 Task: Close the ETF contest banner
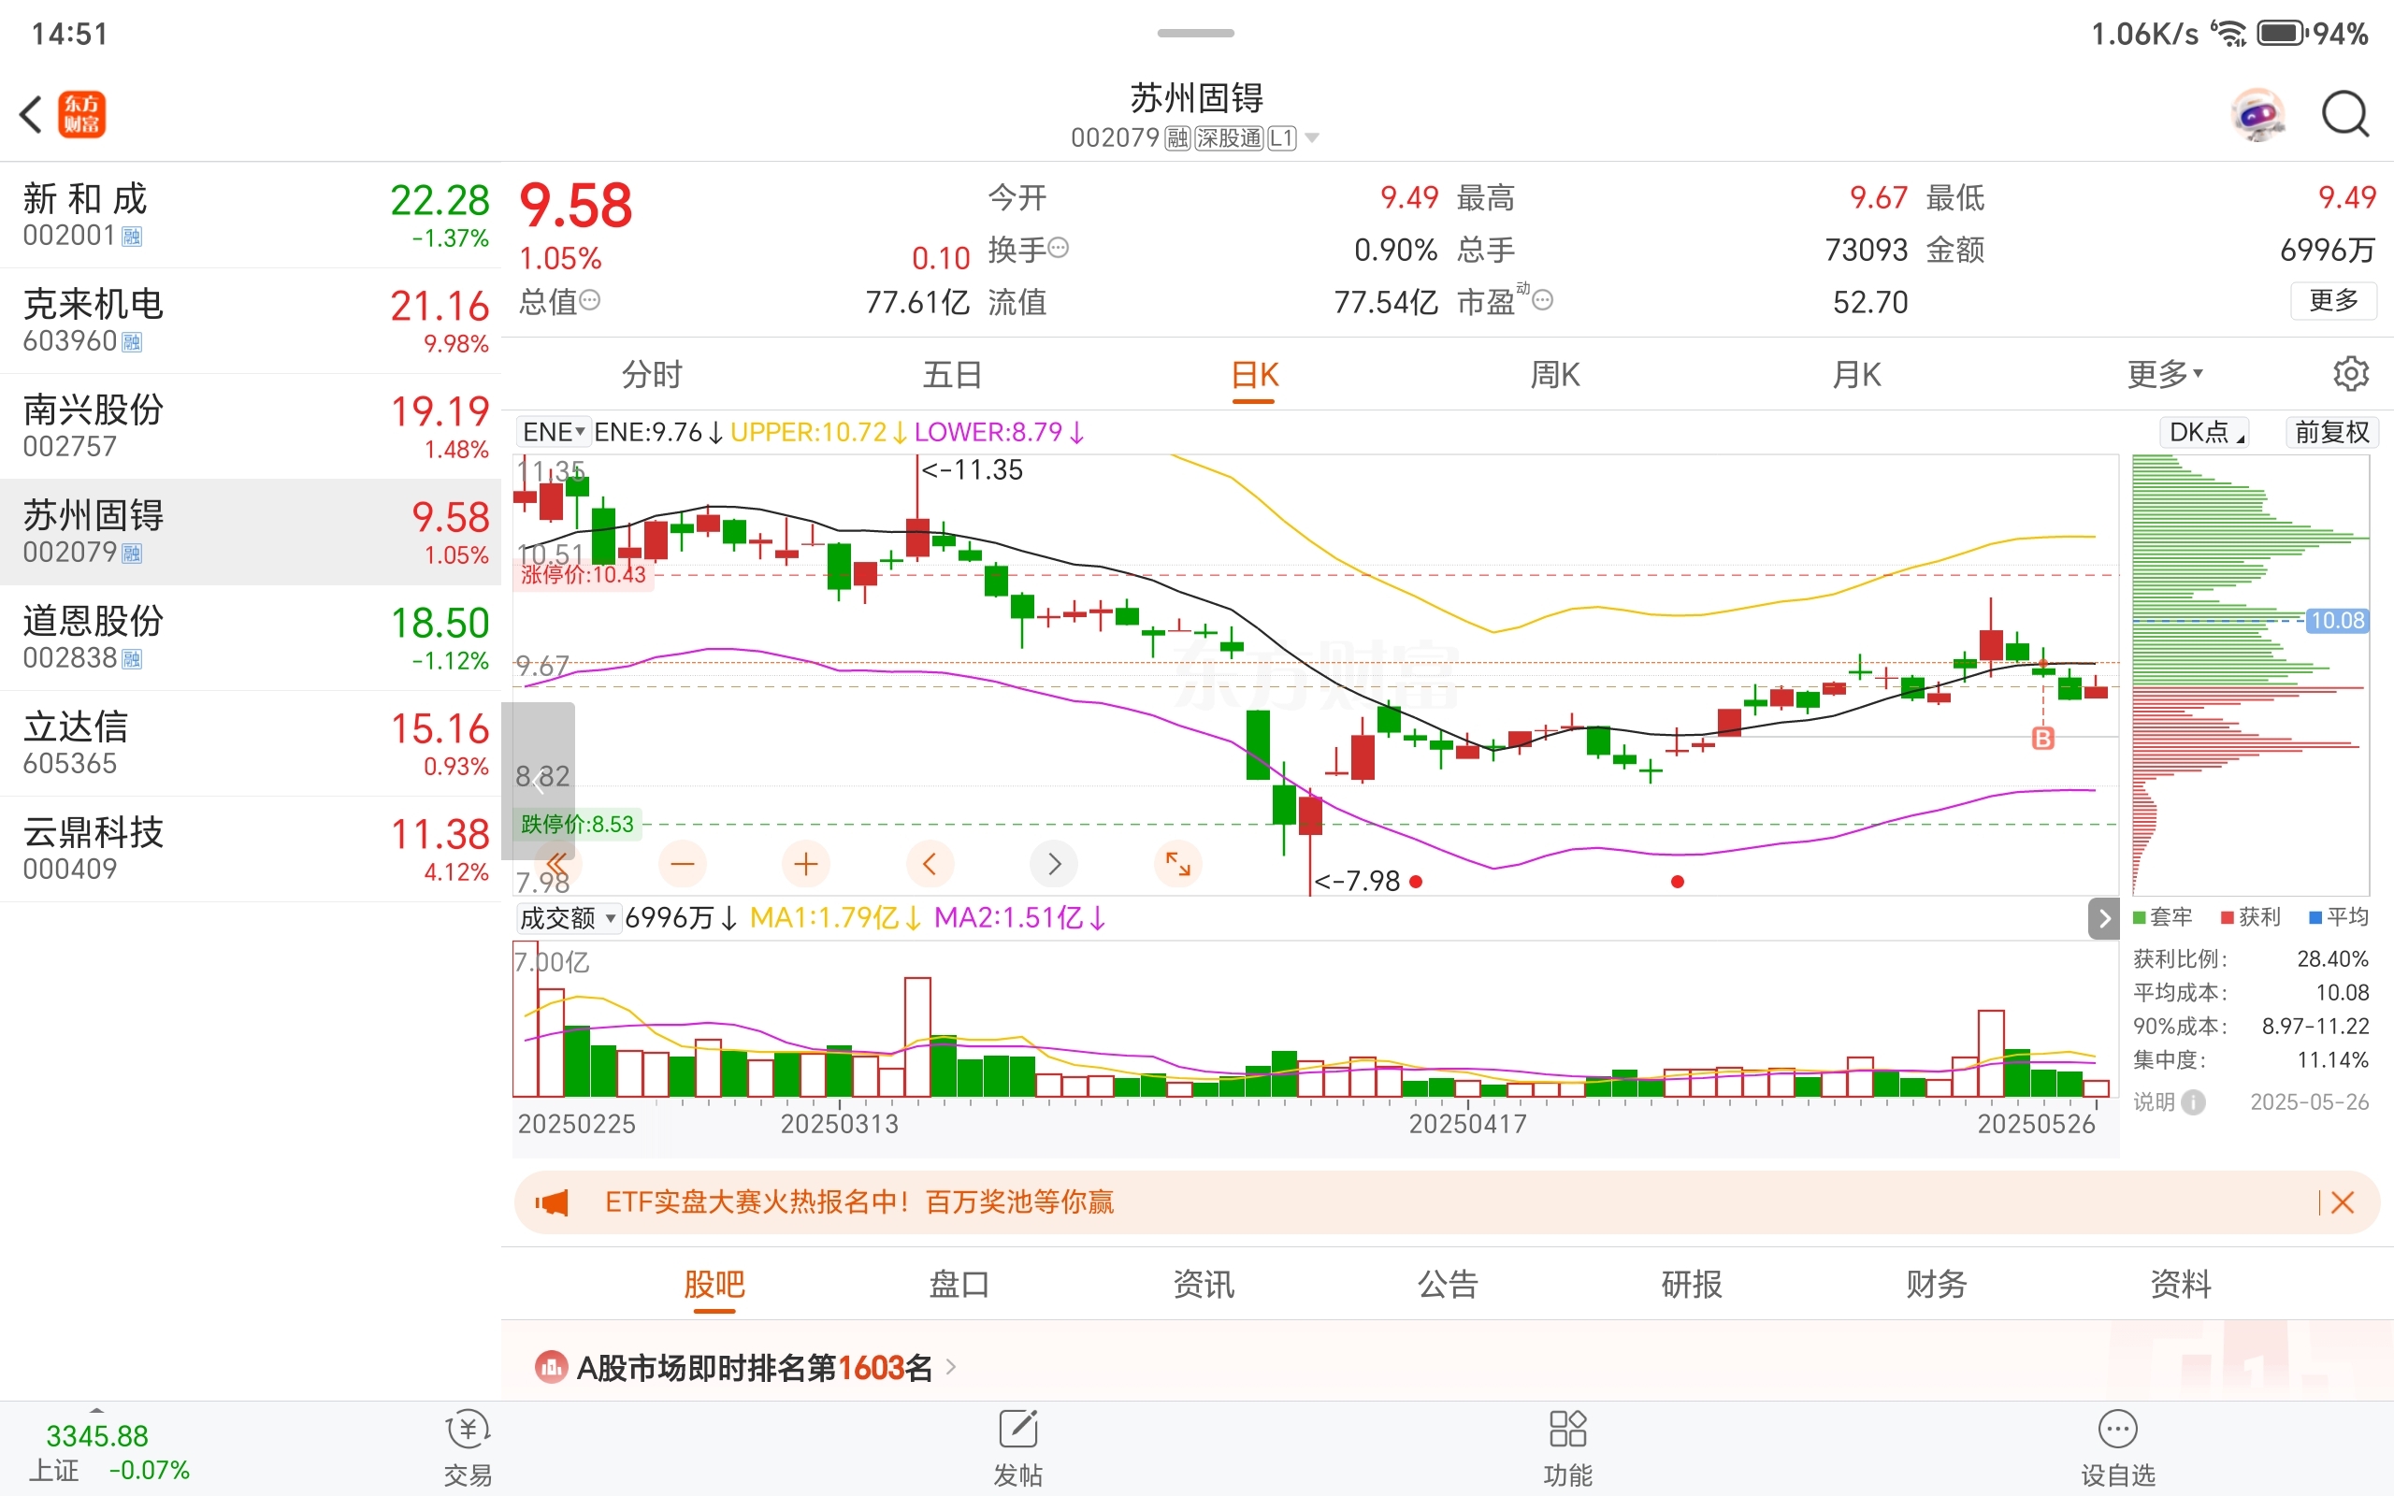[x=2343, y=1202]
